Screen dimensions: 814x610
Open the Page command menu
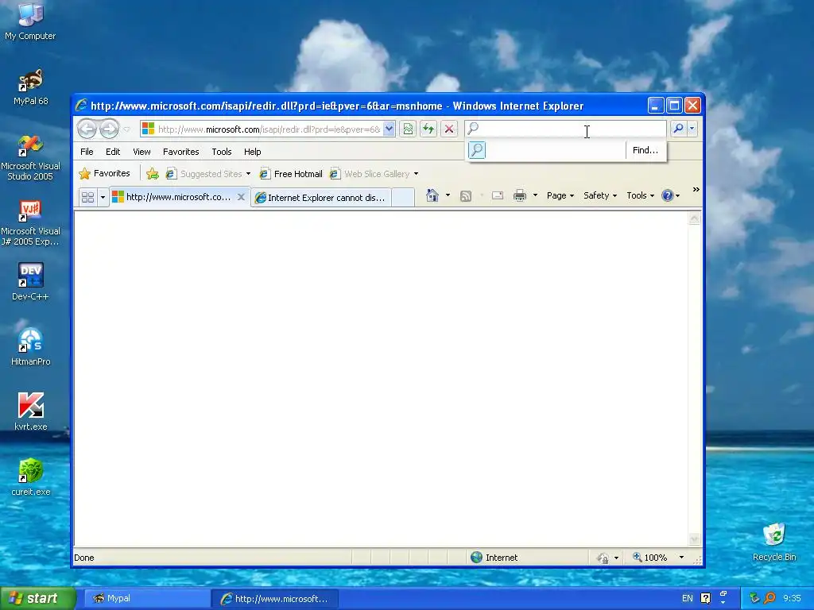click(560, 195)
